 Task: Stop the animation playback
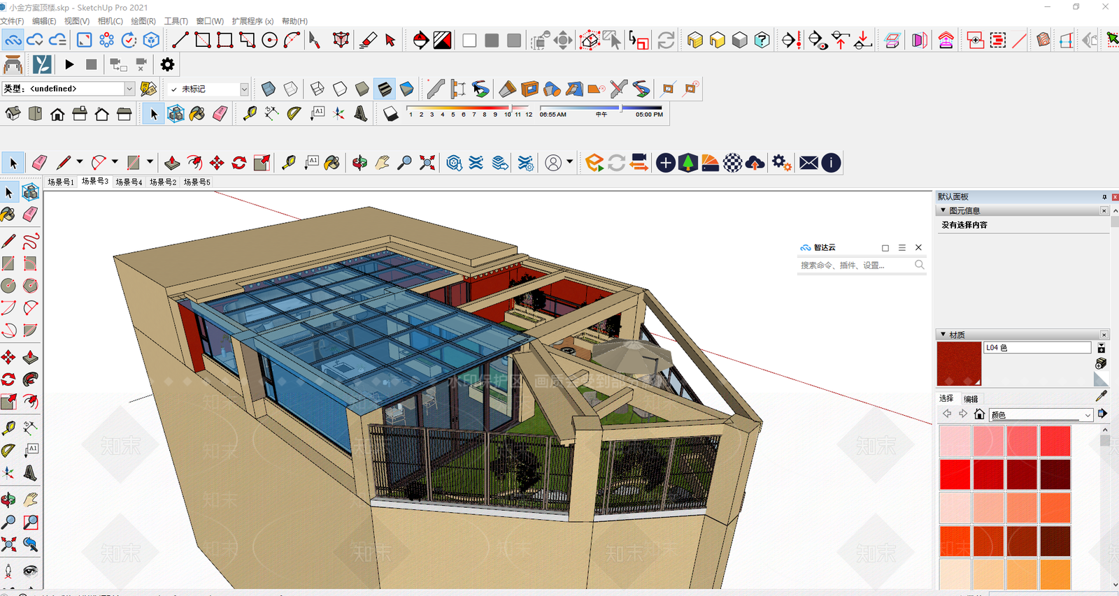point(91,64)
